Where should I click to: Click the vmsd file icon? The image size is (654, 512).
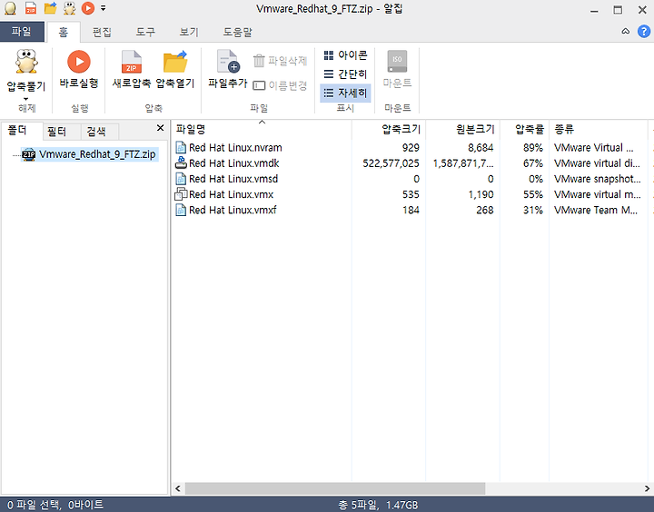pos(181,179)
